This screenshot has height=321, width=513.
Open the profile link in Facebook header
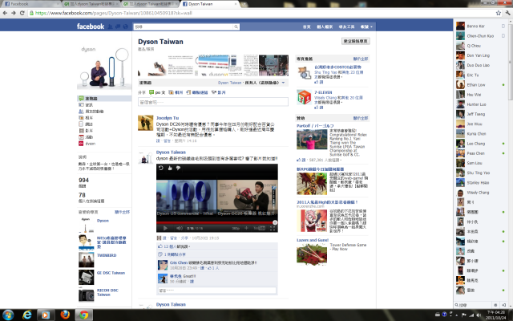tap(325, 26)
